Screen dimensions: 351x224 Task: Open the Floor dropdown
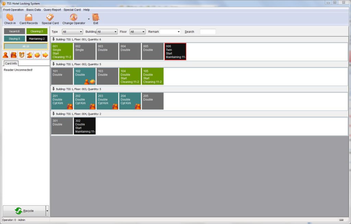pos(137,32)
